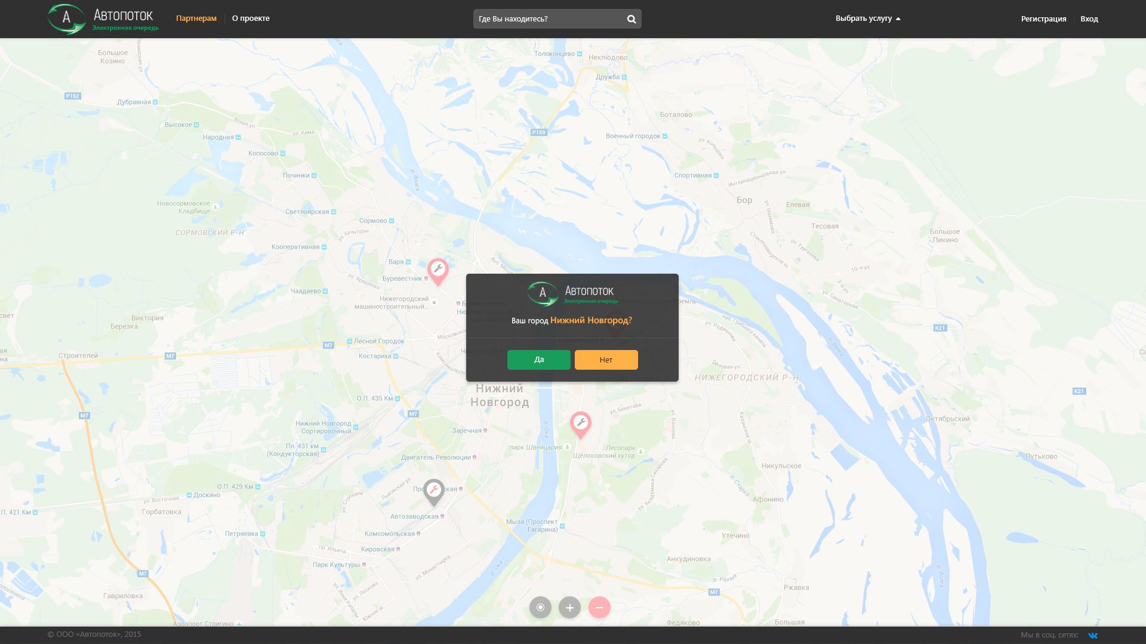Decline city with the Нет button
Screen dimensions: 1146x644
(606, 360)
